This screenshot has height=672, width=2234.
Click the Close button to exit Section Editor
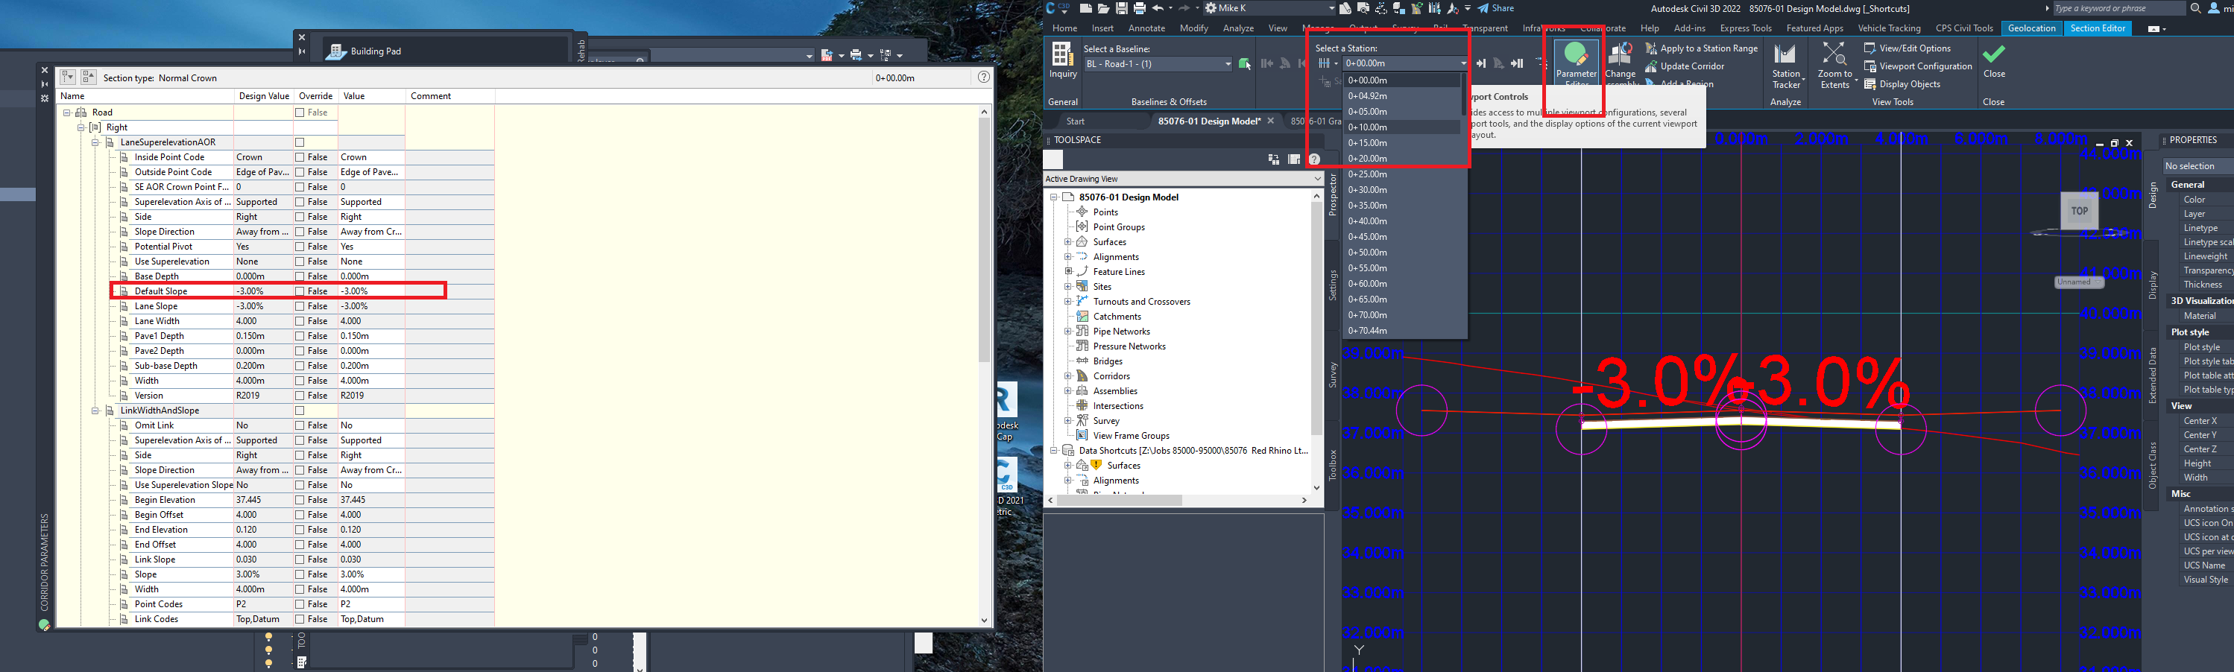click(1994, 60)
